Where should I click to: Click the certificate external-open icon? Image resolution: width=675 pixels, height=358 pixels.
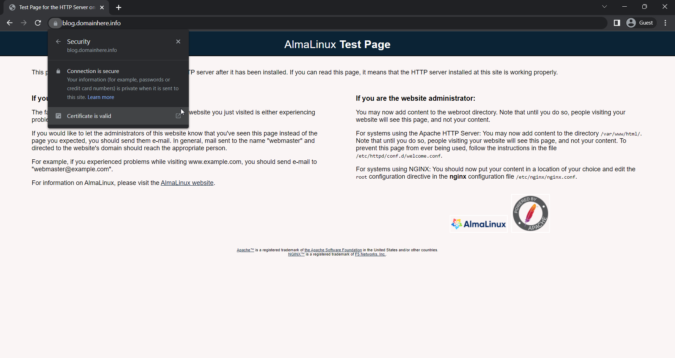click(x=178, y=116)
